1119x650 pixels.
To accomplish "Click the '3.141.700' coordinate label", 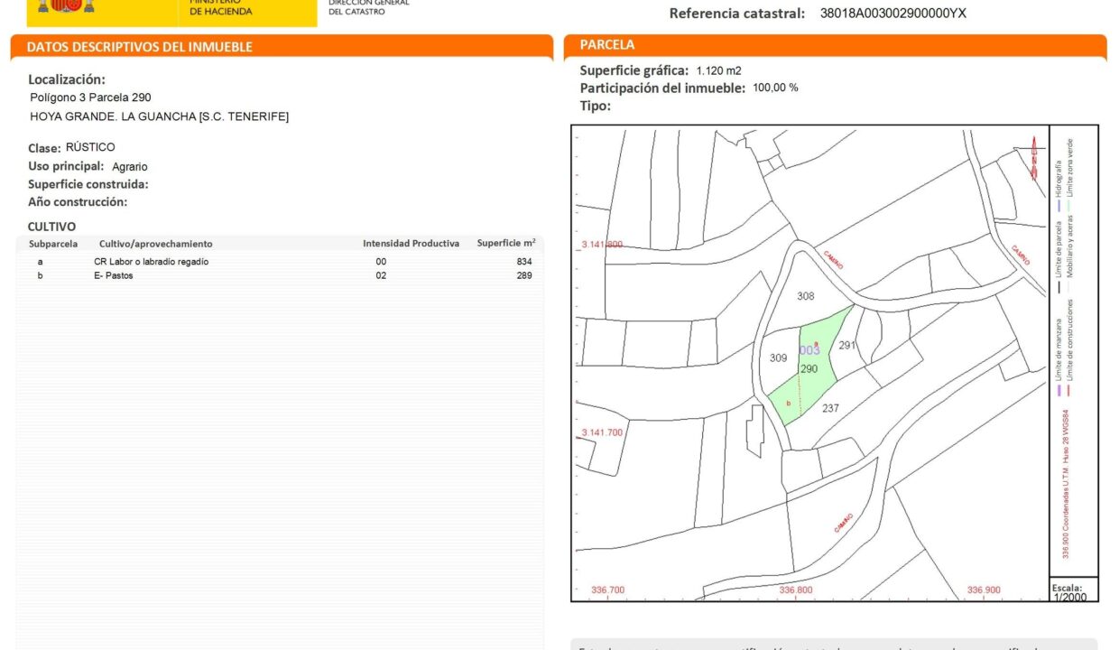I will pos(602,432).
